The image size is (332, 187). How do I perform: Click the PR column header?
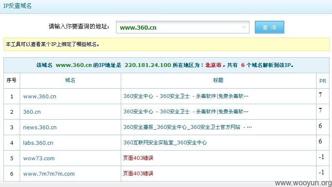point(323,81)
